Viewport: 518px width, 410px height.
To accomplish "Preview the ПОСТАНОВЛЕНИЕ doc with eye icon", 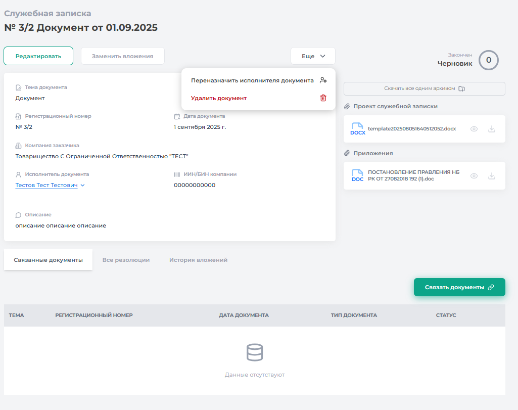I will point(474,176).
